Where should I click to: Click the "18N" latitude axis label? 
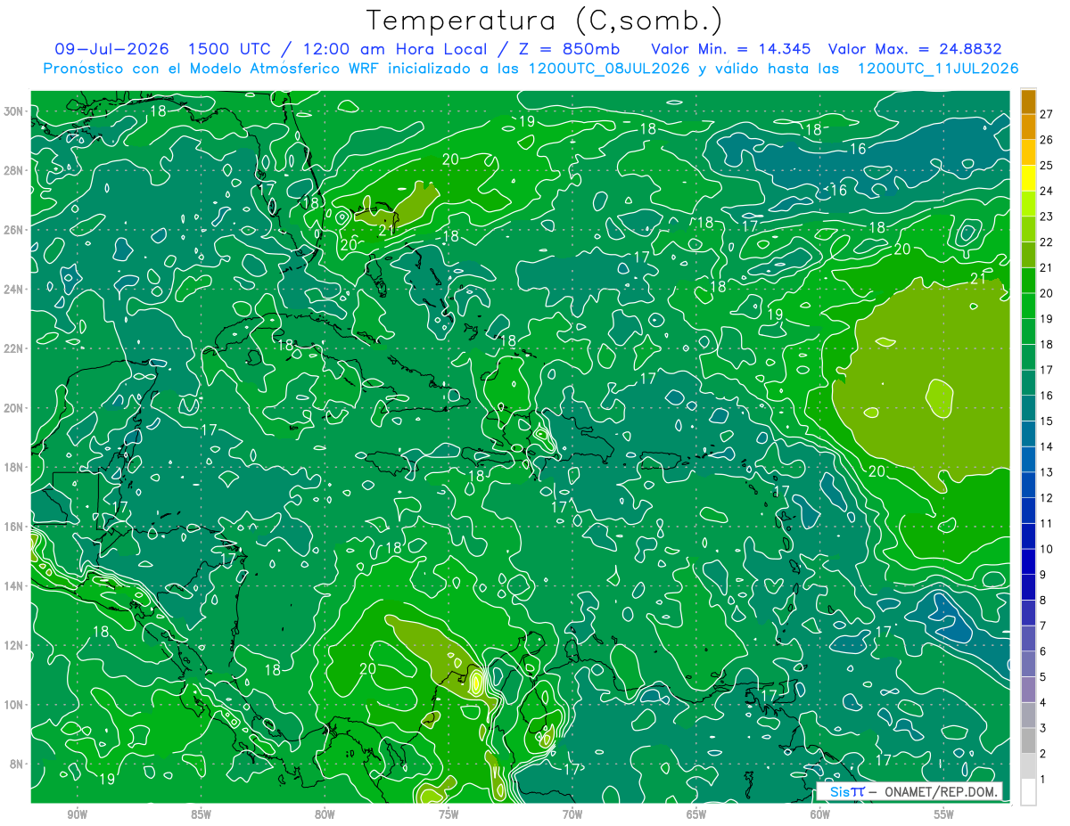coord(15,467)
